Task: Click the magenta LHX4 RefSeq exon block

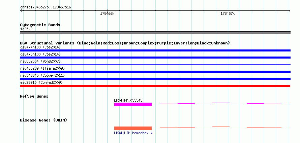Action: click(x=133, y=104)
